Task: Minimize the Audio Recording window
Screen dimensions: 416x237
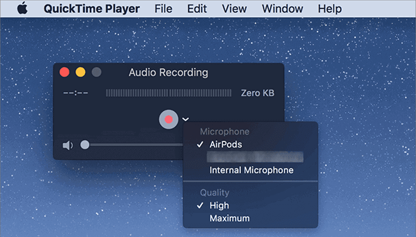Action: tap(81, 72)
